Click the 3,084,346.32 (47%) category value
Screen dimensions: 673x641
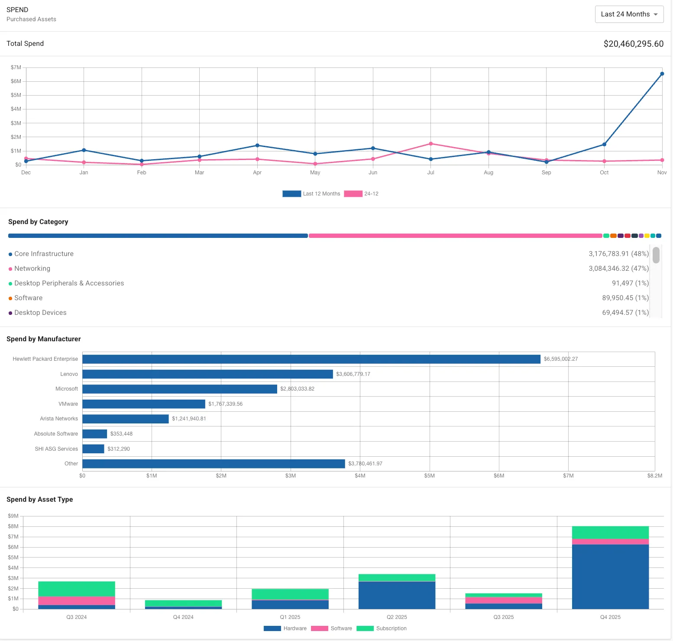[619, 269]
